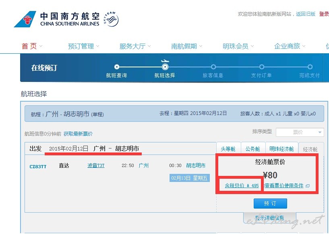The image size is (329, 234).
Task: Click arrival time 00:30
Action: pyautogui.click(x=175, y=165)
